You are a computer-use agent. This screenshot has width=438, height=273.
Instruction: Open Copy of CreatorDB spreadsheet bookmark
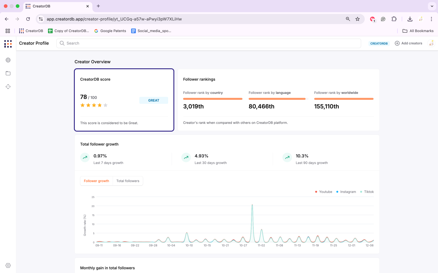(x=69, y=31)
